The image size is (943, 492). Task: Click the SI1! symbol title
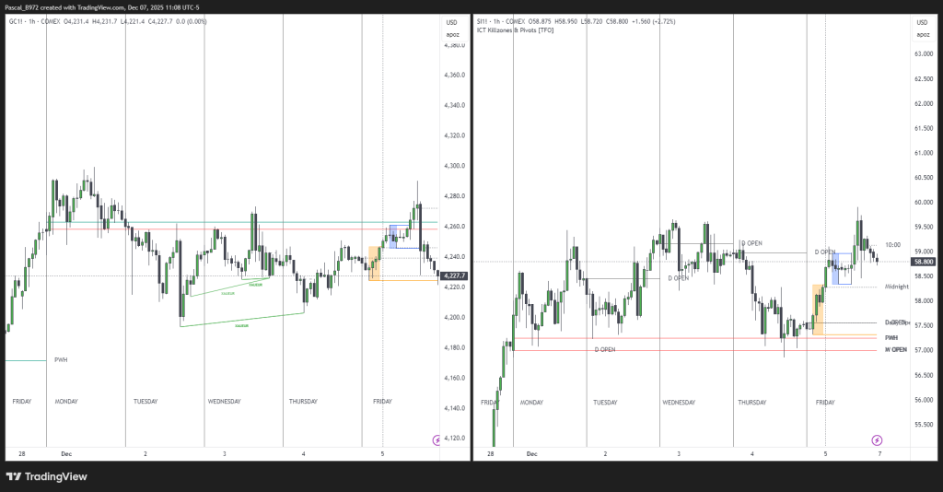(x=484, y=20)
